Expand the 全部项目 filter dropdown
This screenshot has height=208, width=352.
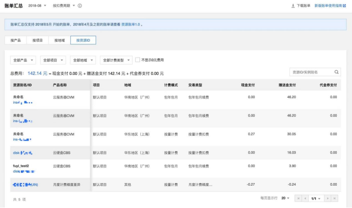pos(53,60)
